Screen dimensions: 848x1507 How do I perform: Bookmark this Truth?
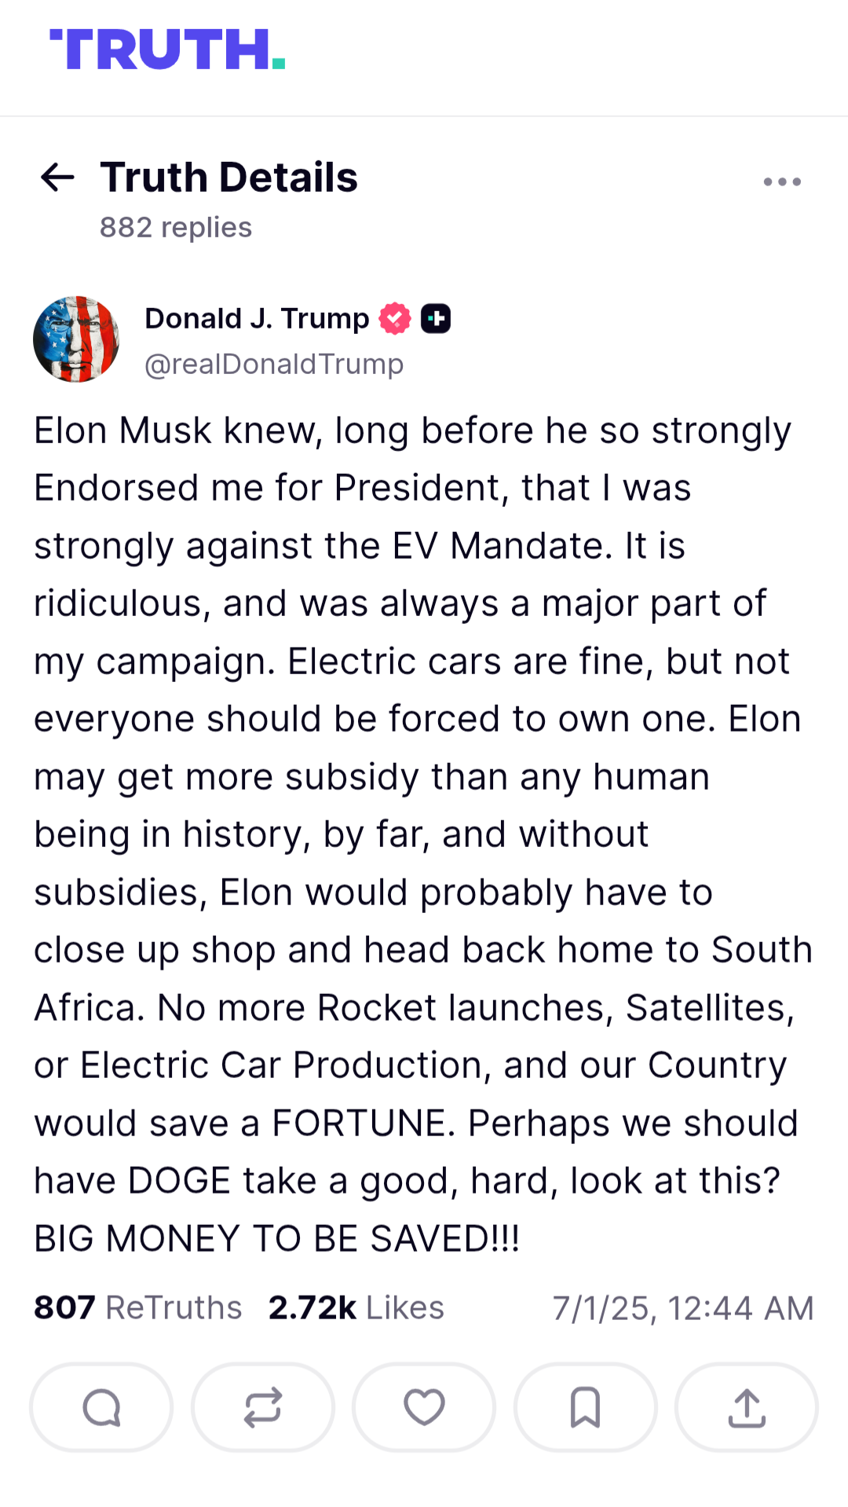586,1407
